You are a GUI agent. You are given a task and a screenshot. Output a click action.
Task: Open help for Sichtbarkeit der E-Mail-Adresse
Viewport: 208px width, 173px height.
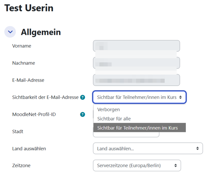tap(83, 97)
